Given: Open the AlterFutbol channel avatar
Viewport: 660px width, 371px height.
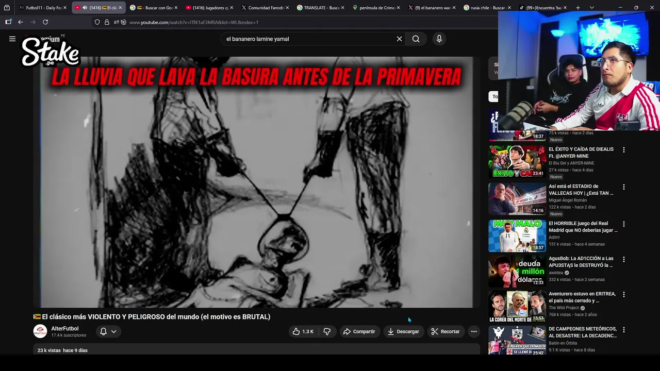Looking at the screenshot, I should [x=40, y=331].
